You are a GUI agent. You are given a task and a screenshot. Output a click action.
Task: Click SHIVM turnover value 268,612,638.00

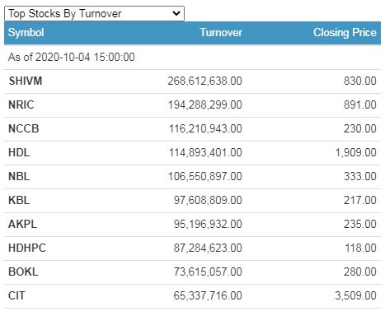(205, 81)
